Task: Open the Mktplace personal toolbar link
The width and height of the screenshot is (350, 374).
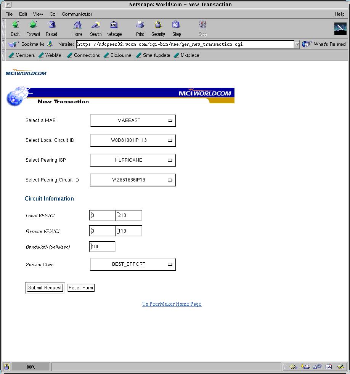Action: pos(186,55)
